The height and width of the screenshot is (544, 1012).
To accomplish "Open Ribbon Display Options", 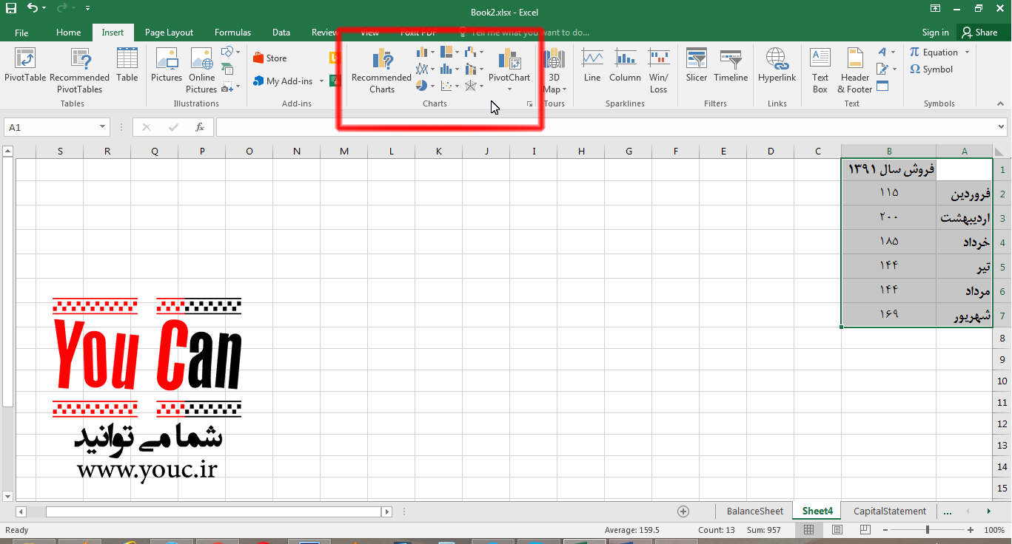I will [936, 9].
